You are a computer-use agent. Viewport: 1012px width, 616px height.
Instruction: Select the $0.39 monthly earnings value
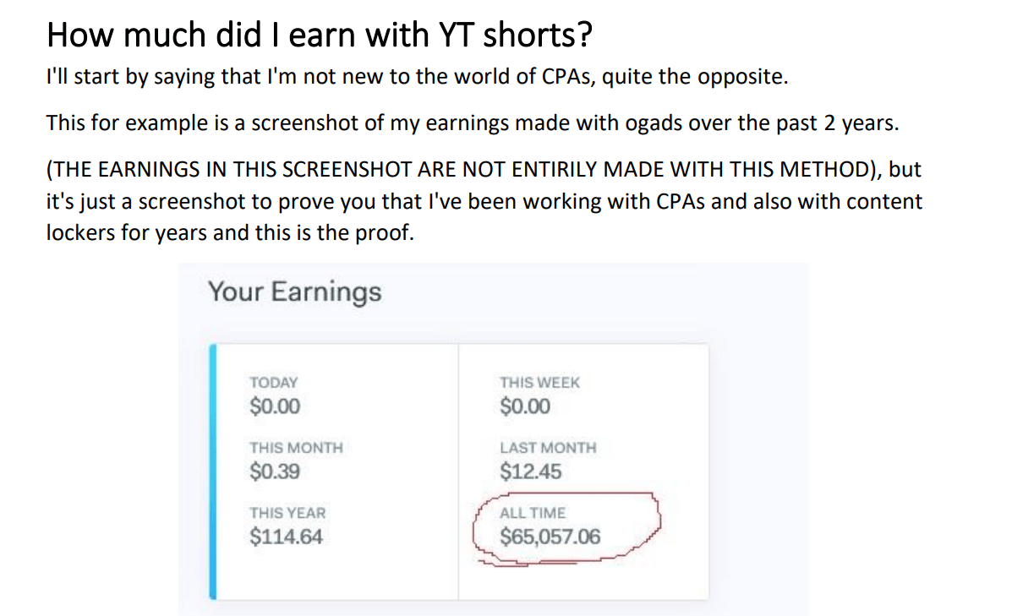(275, 472)
